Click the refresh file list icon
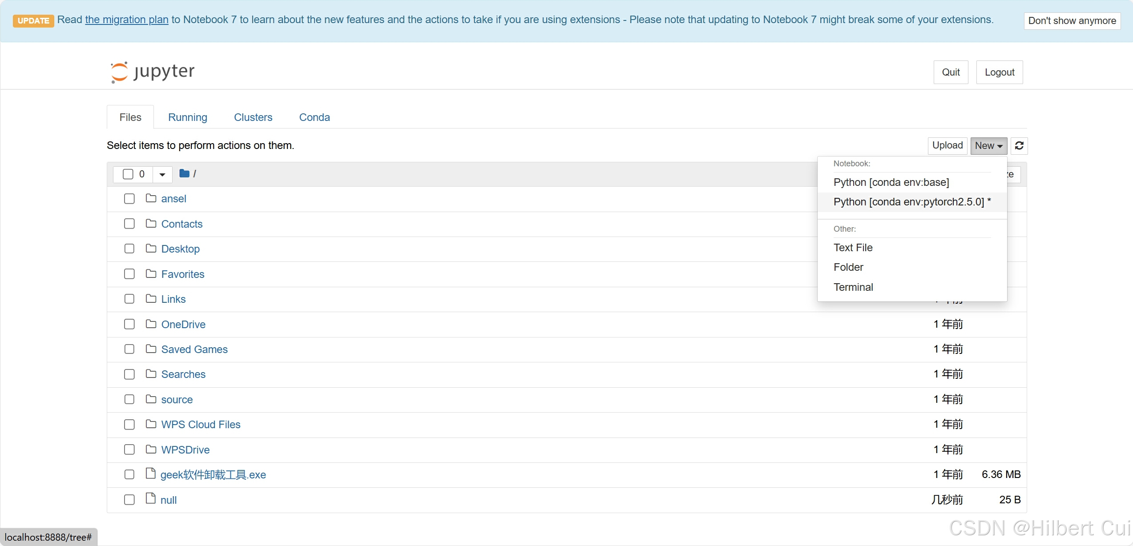The image size is (1133, 546). pos(1019,145)
